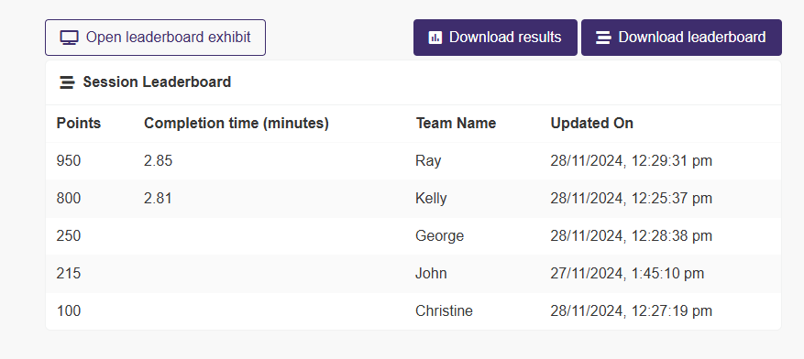Select team name Ray
Image resolution: width=804 pixels, height=359 pixels.
(428, 161)
